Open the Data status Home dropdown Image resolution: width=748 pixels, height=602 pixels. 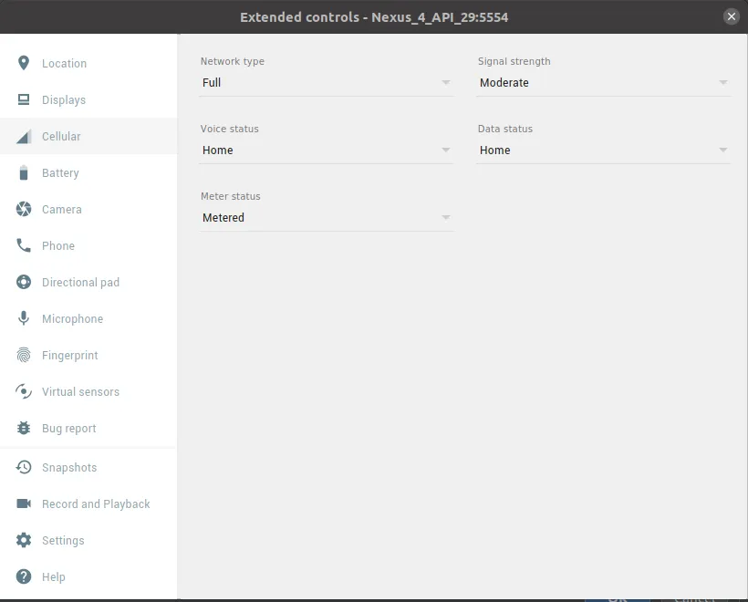coord(604,150)
